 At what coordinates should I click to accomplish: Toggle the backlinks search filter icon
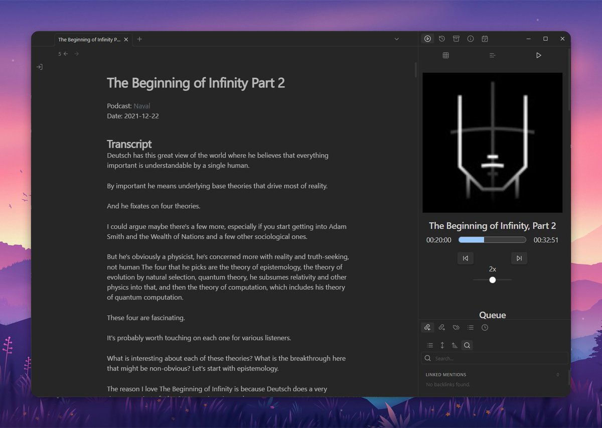pos(467,345)
